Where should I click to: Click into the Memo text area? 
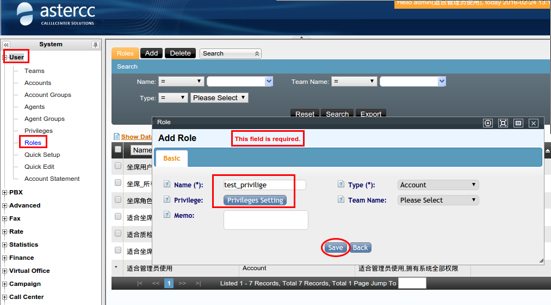pos(265,220)
